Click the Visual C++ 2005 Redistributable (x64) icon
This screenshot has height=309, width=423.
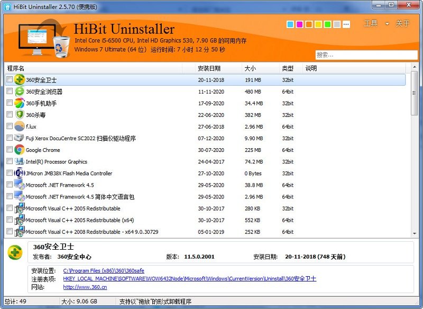pyautogui.click(x=20, y=220)
